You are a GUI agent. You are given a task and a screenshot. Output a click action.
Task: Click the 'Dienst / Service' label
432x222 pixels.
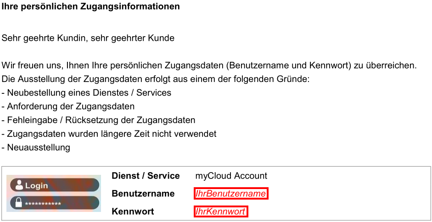(x=146, y=176)
